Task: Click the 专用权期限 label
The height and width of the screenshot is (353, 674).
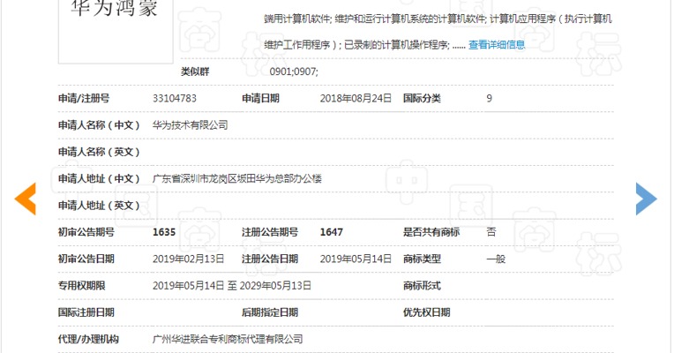Action: [82, 286]
